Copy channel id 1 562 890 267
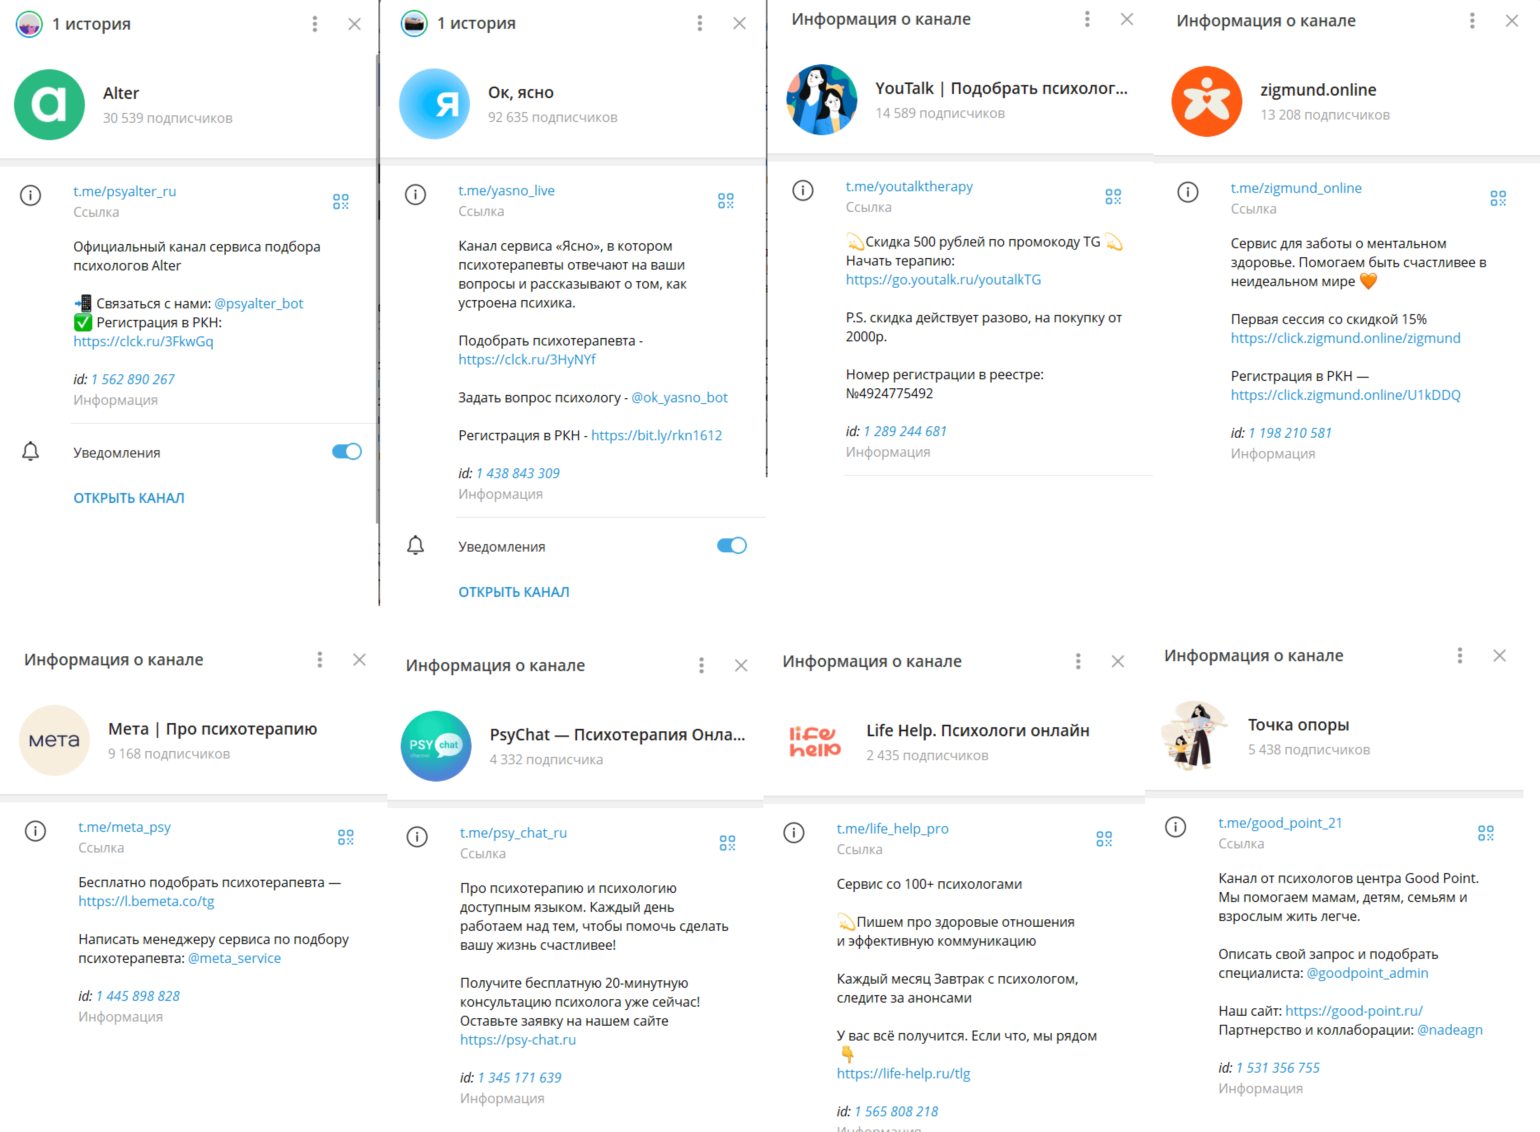The width and height of the screenshot is (1540, 1132). [x=133, y=379]
